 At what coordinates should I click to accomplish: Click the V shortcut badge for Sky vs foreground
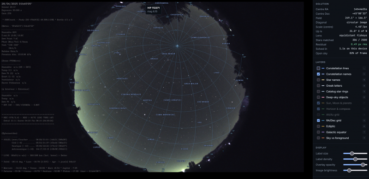(x=364, y=138)
